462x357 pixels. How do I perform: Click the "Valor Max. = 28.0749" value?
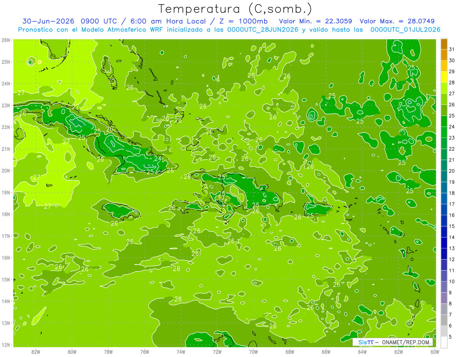pos(397,21)
